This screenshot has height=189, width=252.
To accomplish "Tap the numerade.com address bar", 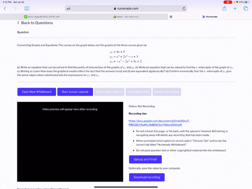I will coord(126,8).
